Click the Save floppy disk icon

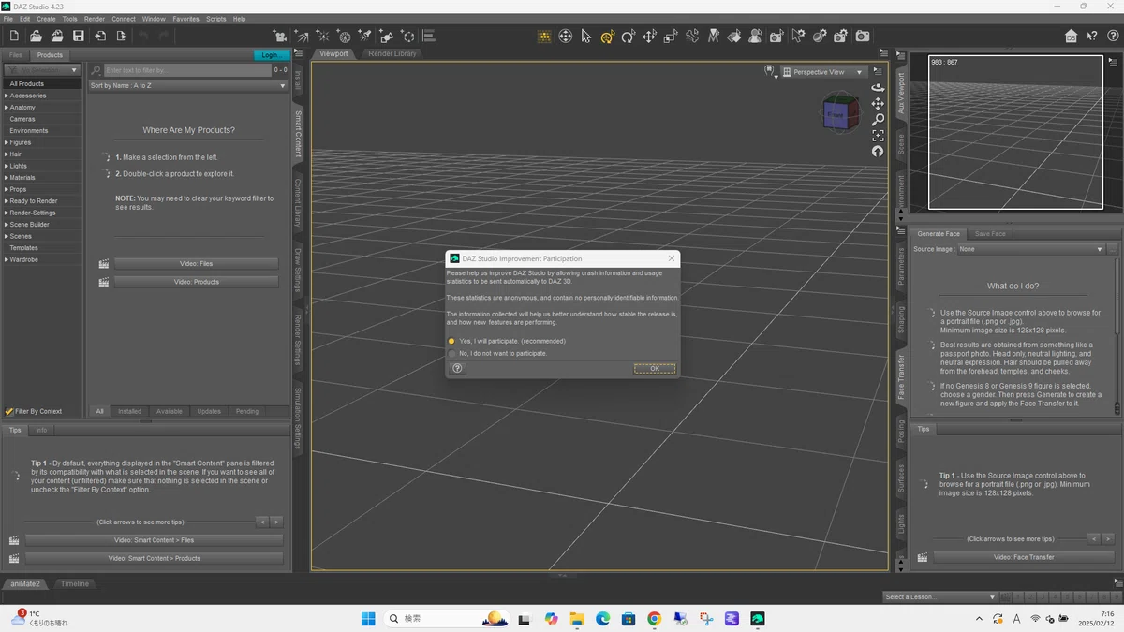tap(79, 36)
